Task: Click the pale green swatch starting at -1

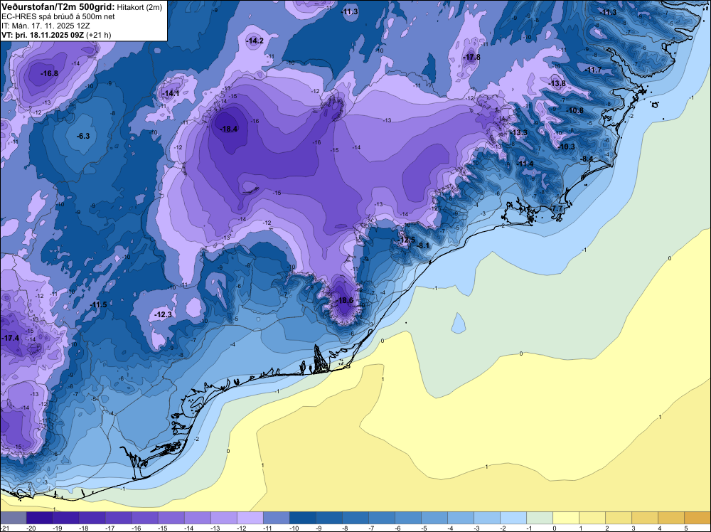Action: pyautogui.click(x=540, y=518)
